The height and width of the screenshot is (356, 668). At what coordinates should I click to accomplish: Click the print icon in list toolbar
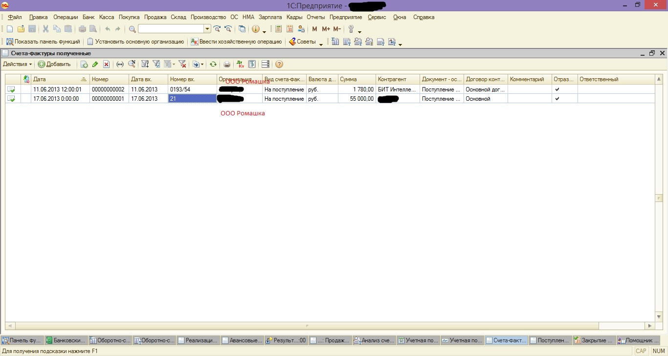227,64
